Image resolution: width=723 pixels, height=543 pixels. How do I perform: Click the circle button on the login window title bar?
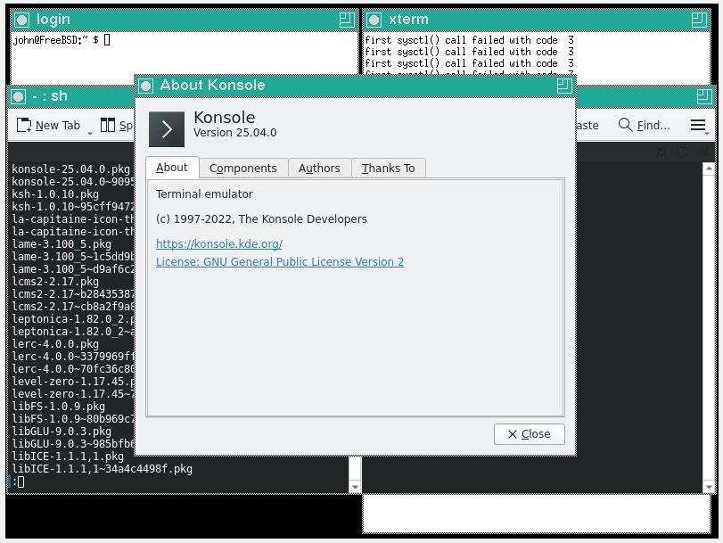(x=21, y=20)
